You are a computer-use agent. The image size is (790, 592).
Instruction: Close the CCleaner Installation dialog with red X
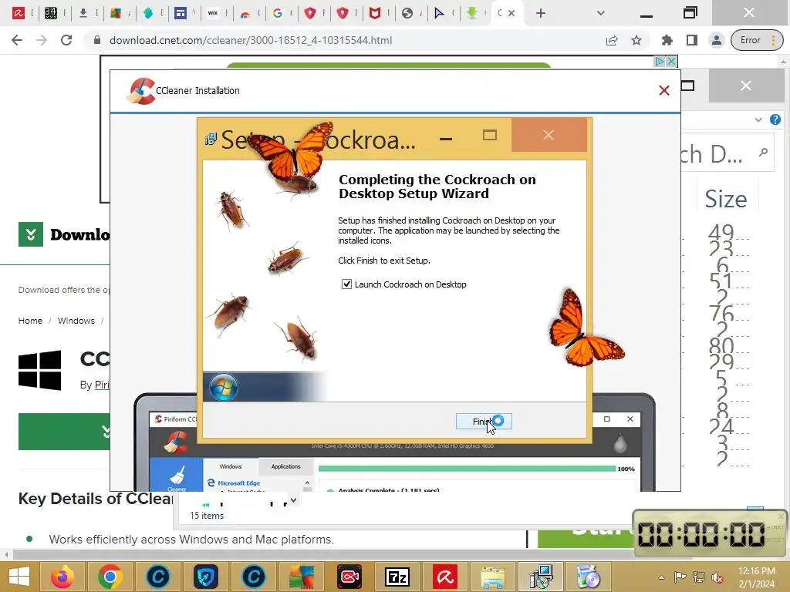coord(664,91)
